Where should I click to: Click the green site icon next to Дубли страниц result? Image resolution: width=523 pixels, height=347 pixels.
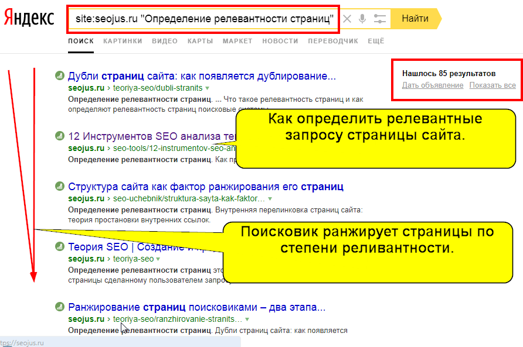coord(60,75)
